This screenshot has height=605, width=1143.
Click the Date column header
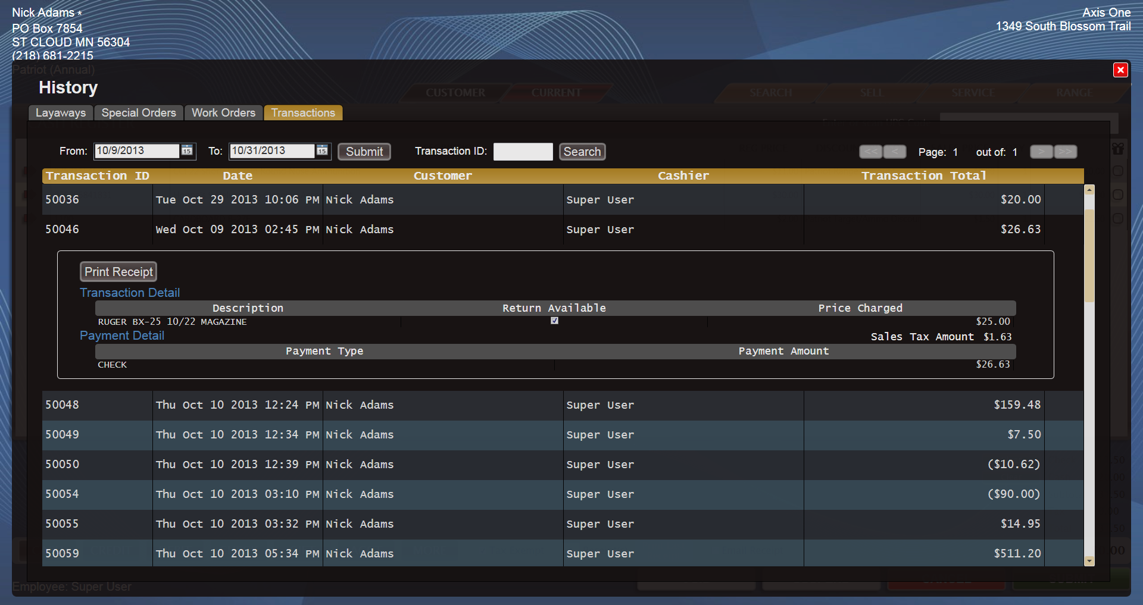tap(238, 176)
